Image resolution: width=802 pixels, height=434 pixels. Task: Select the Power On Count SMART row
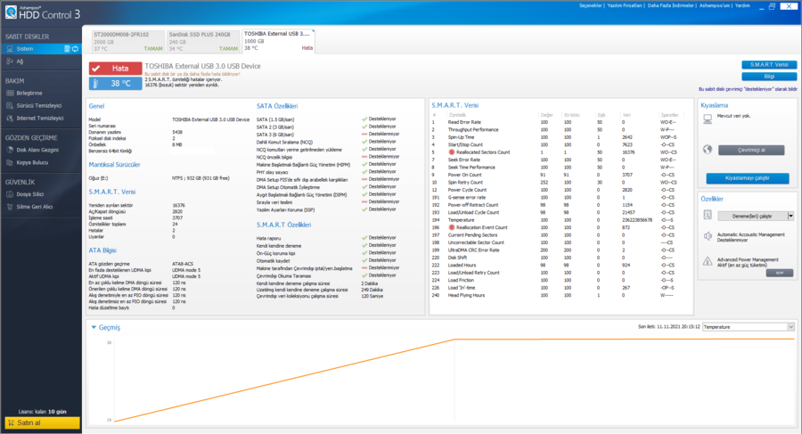[558, 175]
